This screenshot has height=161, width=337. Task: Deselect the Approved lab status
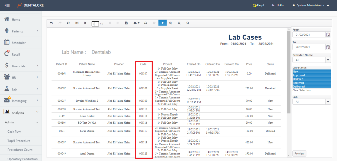click(x=311, y=75)
